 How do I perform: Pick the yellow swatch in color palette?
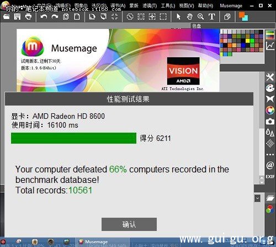[248, 41]
